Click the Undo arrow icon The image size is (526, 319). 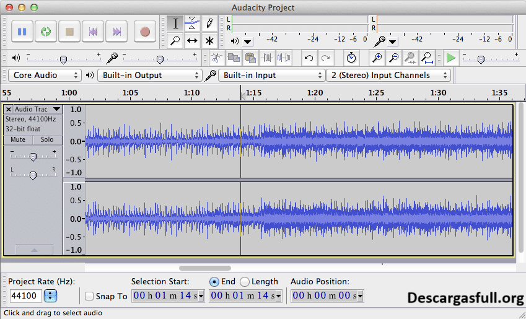pyautogui.click(x=308, y=58)
